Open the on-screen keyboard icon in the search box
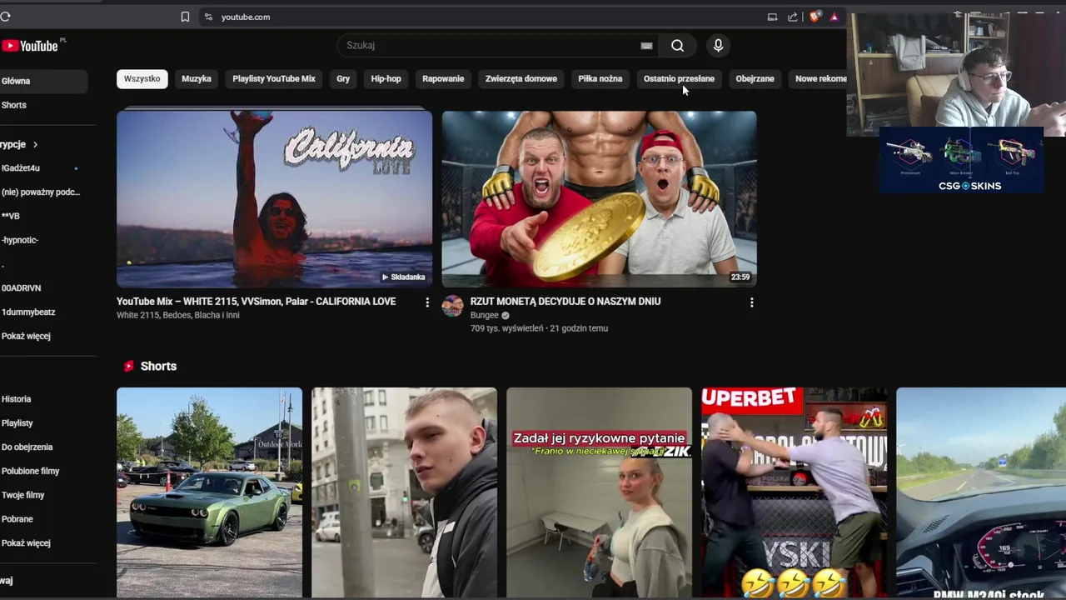Image resolution: width=1066 pixels, height=600 pixels. [x=646, y=46]
